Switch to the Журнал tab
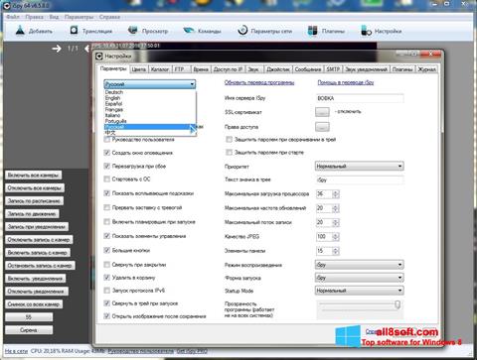This screenshot has width=477, height=360. click(426, 69)
